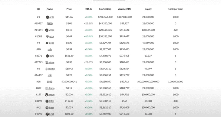Viewport: 221px width, 117px height.
Task: Open the bank token link
Action: tap(51, 108)
